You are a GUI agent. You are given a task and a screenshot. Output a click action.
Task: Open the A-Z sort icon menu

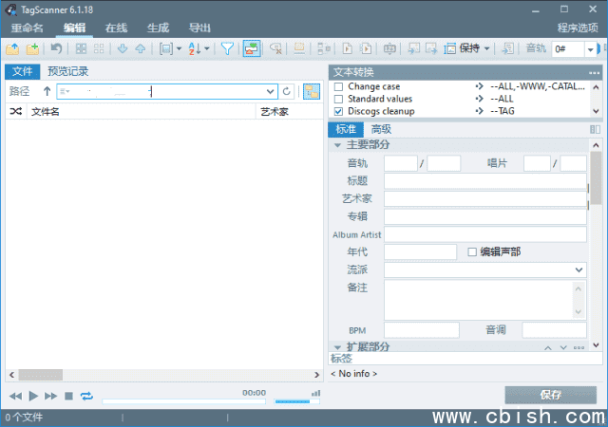tap(199, 48)
